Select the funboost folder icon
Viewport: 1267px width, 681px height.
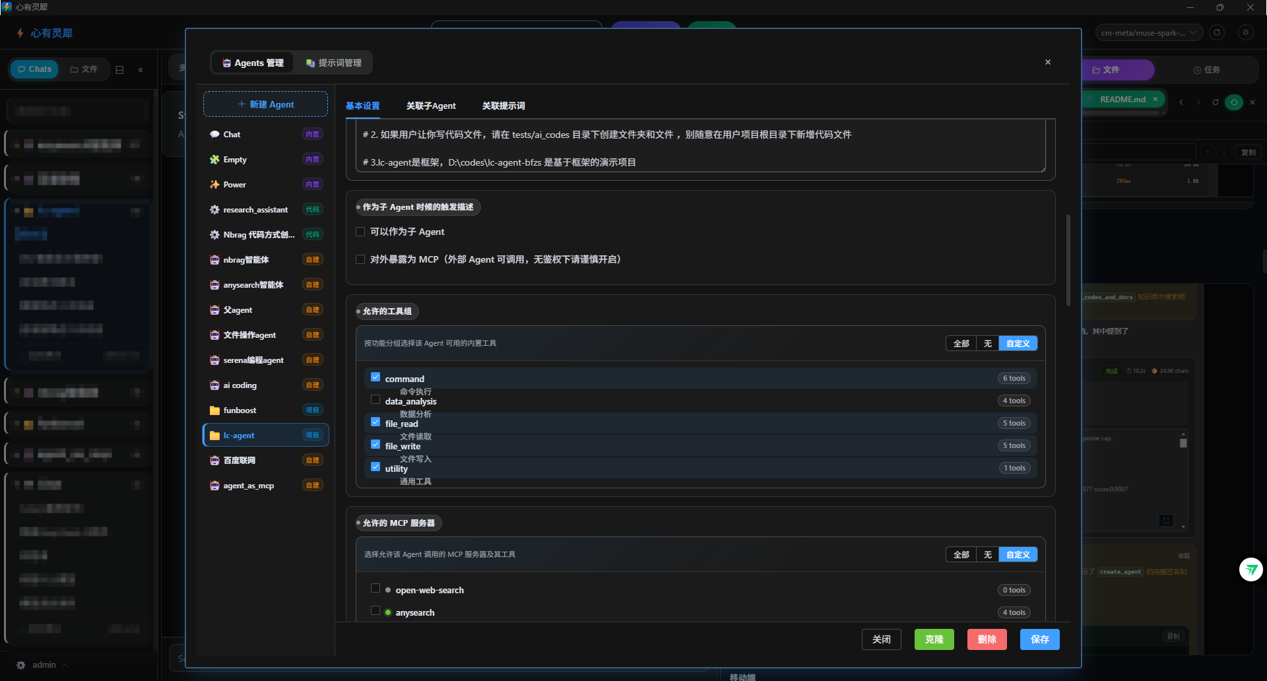(214, 410)
